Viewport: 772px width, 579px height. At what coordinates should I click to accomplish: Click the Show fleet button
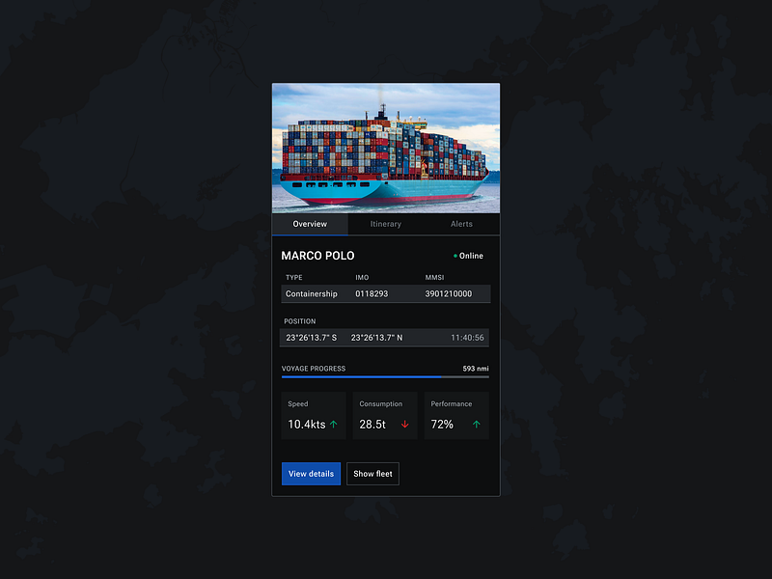point(372,474)
